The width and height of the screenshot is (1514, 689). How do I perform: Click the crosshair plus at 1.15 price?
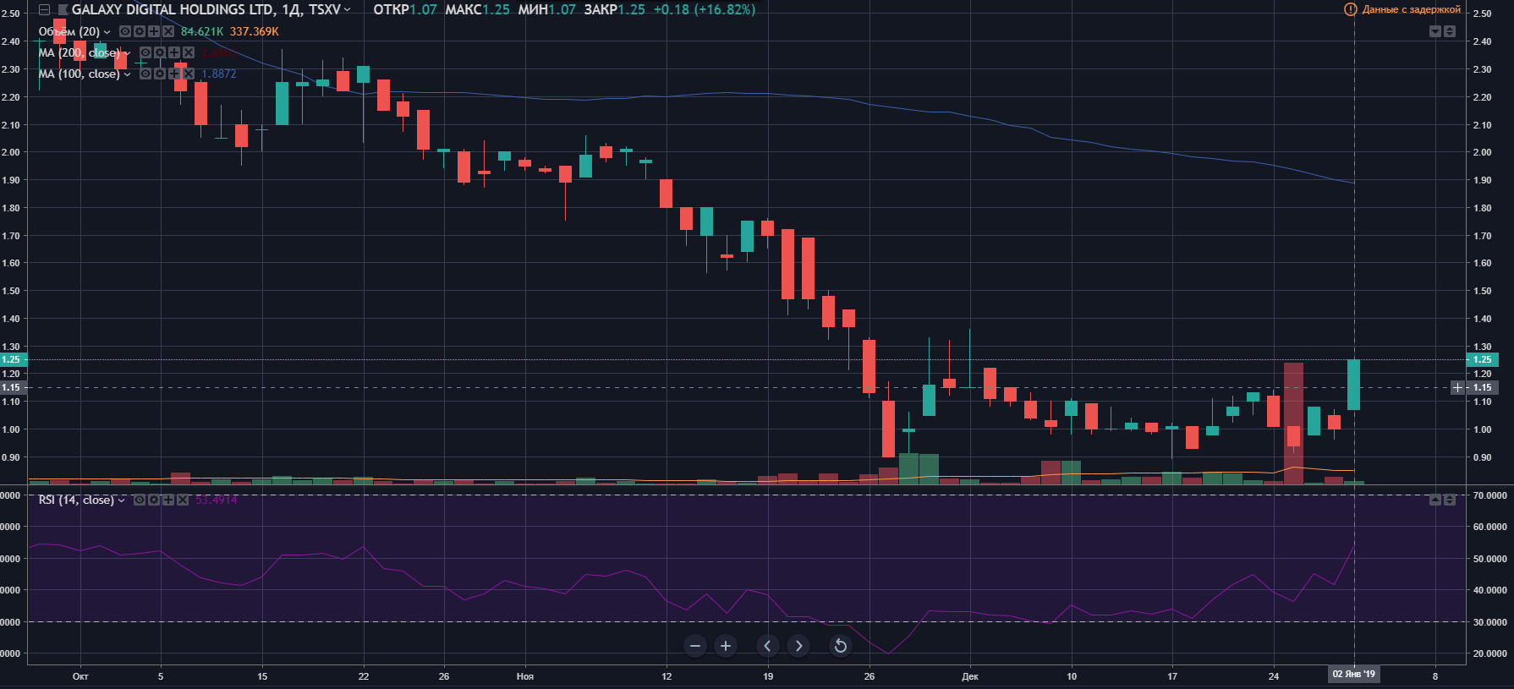point(1457,387)
